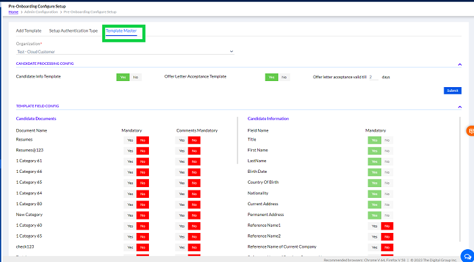
Task: Click the Nationality field name
Action: click(258, 193)
